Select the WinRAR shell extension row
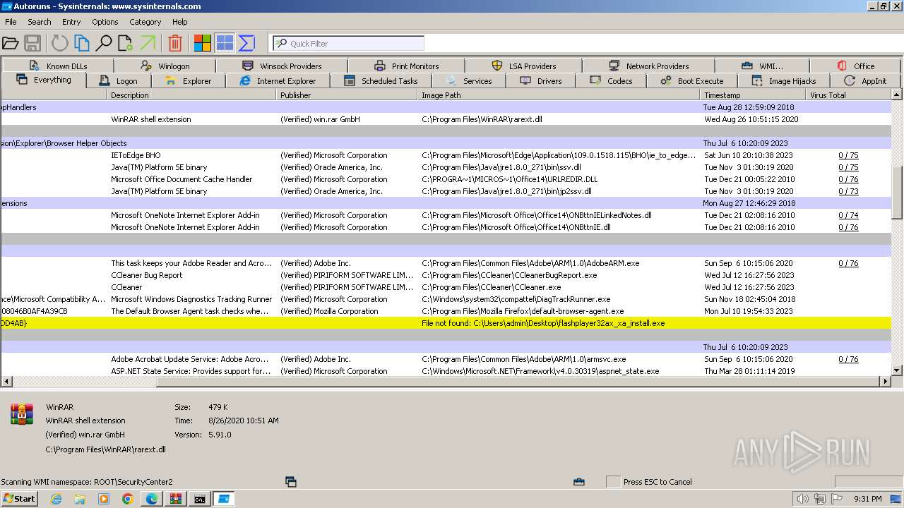904x508 pixels. tap(446, 119)
